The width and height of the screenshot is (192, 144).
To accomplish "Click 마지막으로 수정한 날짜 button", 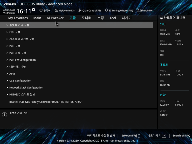I will [101, 135].
